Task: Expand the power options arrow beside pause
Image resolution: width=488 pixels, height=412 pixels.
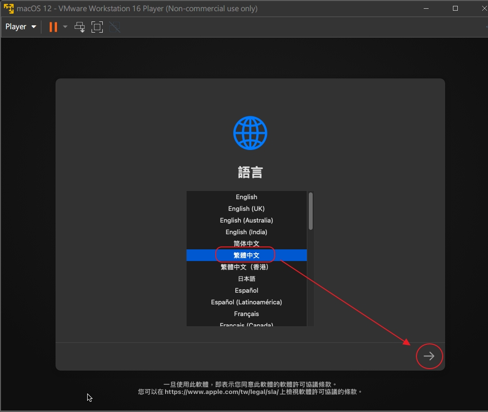Action: 65,27
